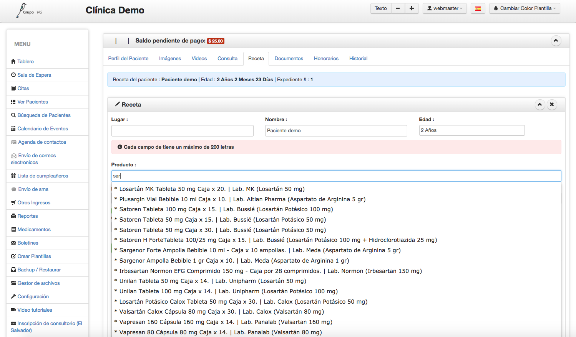Click the Producto search field
Viewport: 576px width, 337px height.
pos(336,176)
